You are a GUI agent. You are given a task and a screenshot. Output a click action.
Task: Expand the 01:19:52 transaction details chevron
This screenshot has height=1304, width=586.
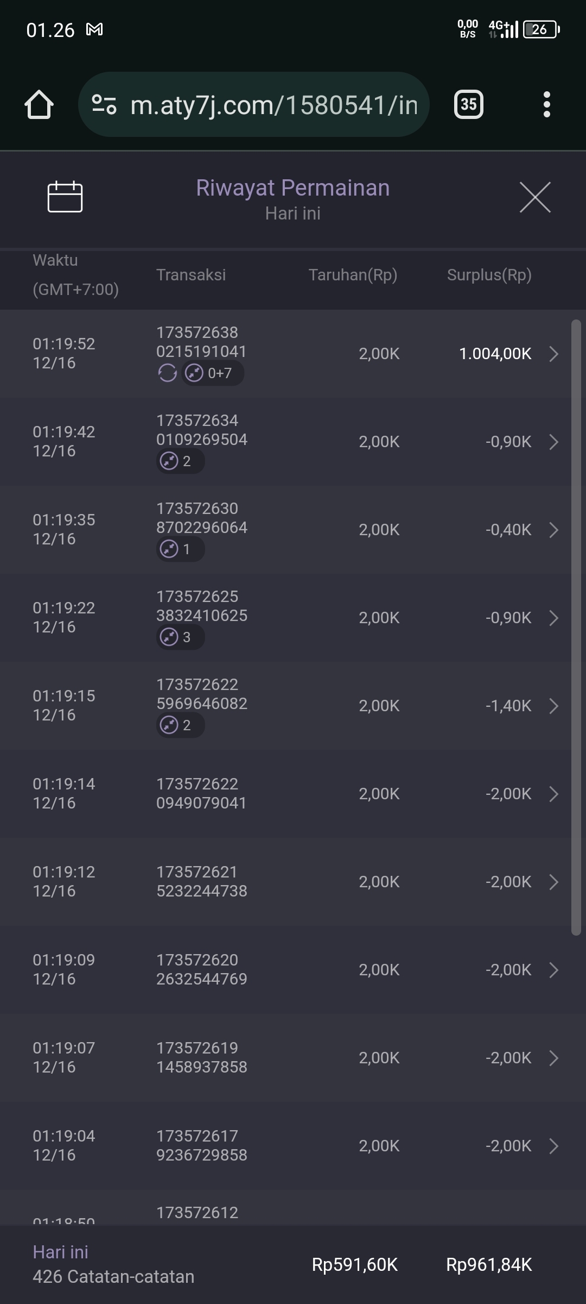pyautogui.click(x=553, y=354)
